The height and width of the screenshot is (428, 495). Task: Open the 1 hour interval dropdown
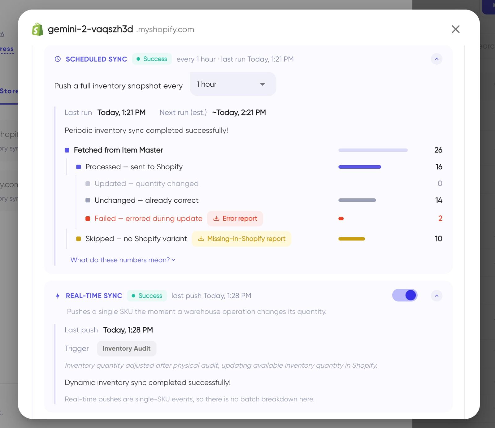point(233,84)
